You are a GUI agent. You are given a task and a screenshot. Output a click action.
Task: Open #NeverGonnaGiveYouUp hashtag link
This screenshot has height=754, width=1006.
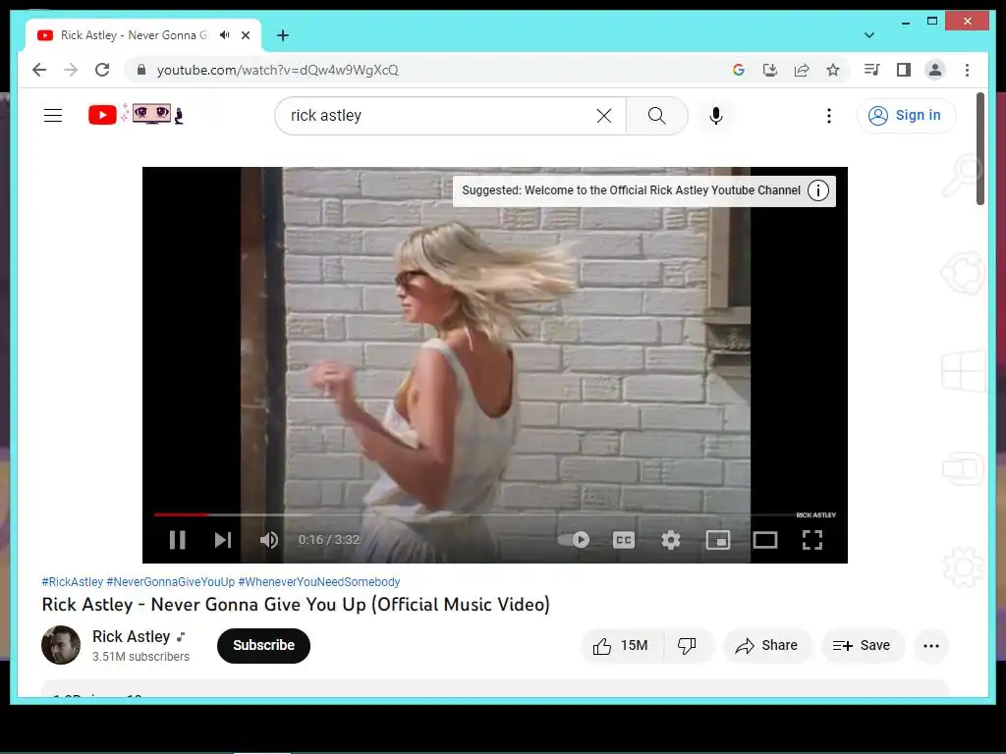tap(171, 582)
